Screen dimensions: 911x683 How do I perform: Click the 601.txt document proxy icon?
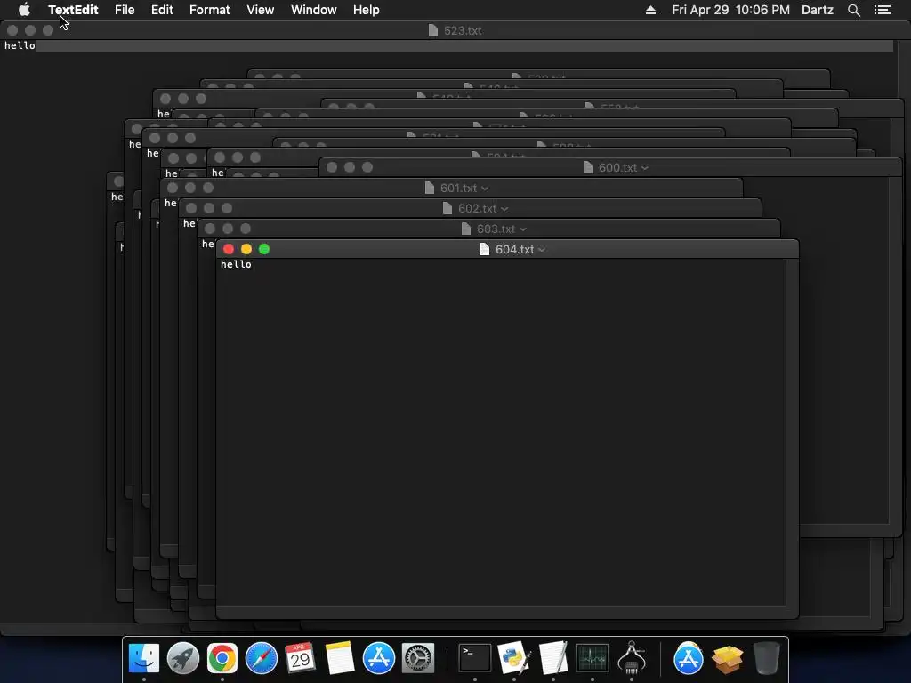[430, 188]
